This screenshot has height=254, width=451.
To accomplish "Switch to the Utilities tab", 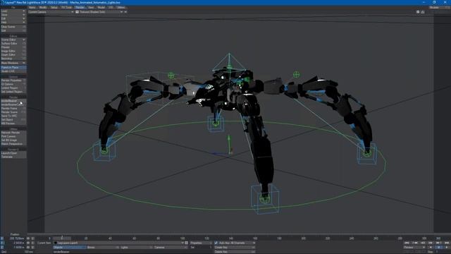I will pos(121,8).
